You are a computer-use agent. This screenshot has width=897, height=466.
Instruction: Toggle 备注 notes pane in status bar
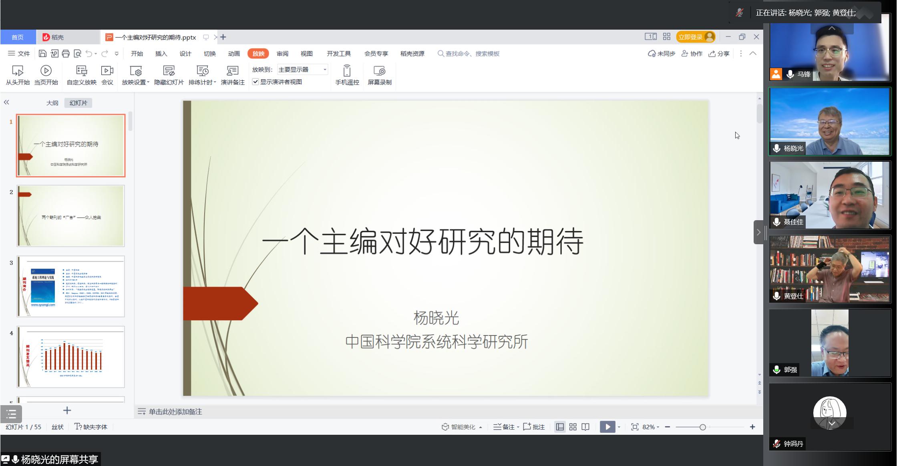point(504,427)
